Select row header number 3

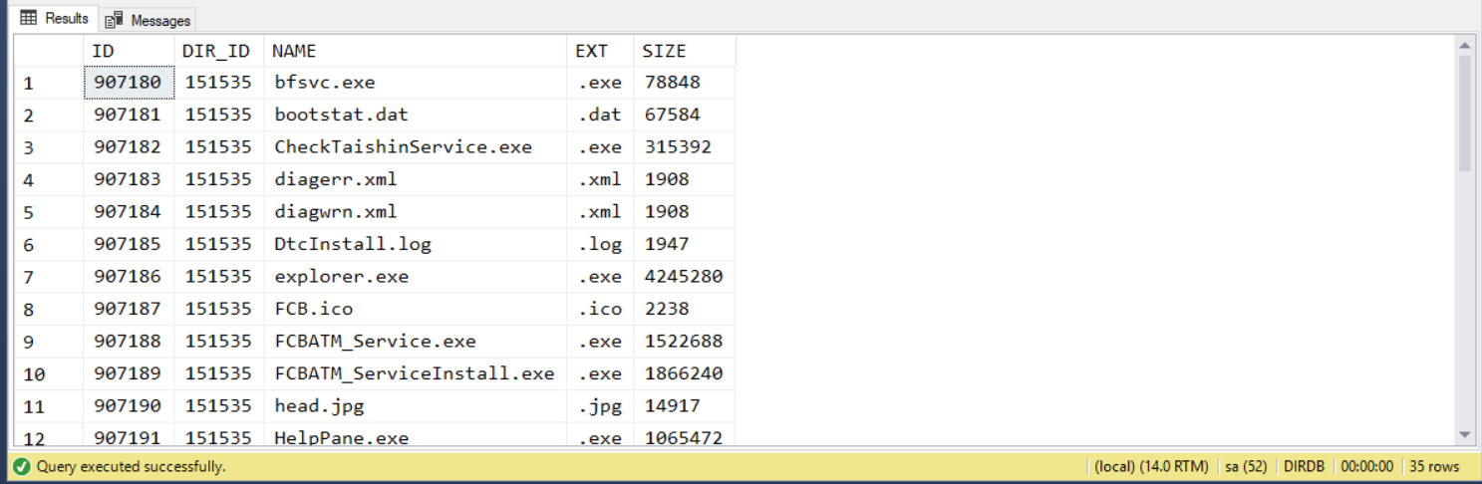[x=48, y=147]
